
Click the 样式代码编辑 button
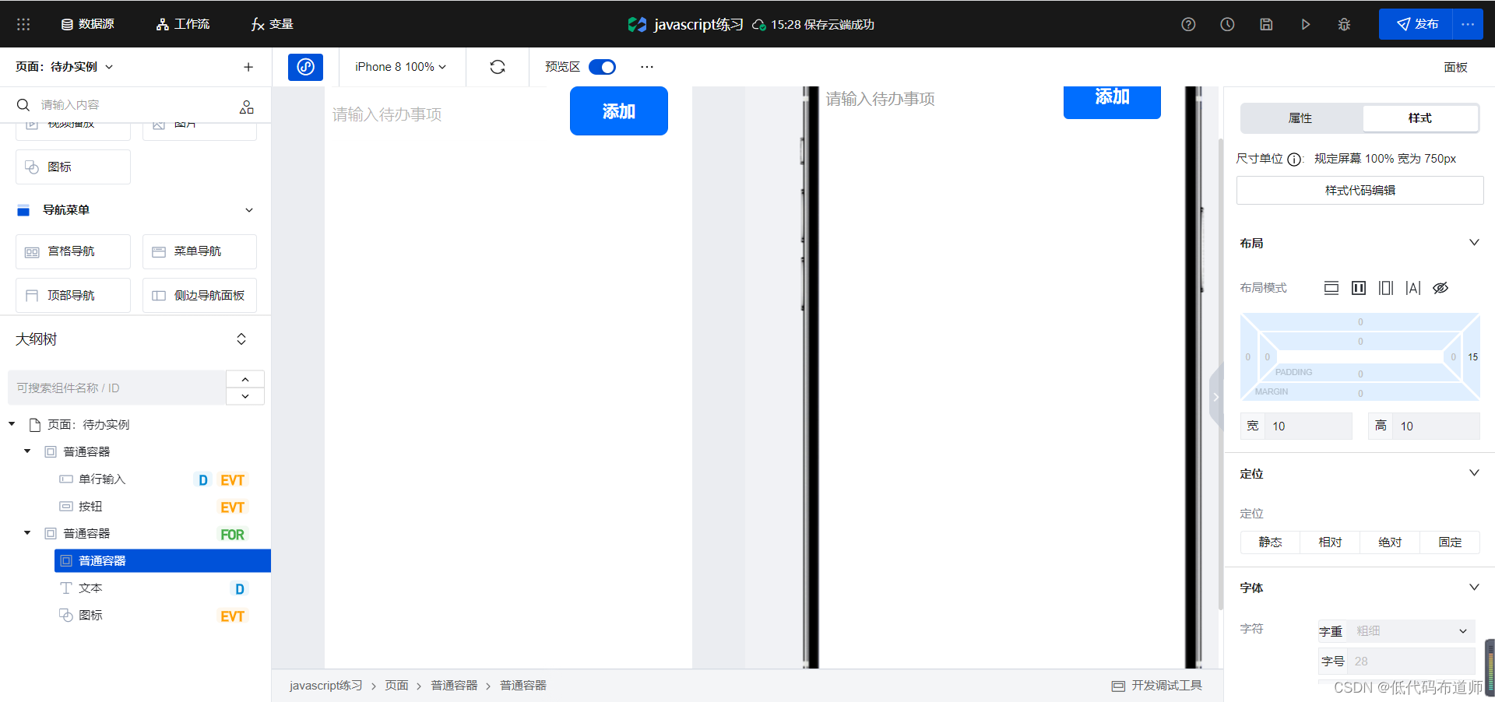coord(1360,190)
